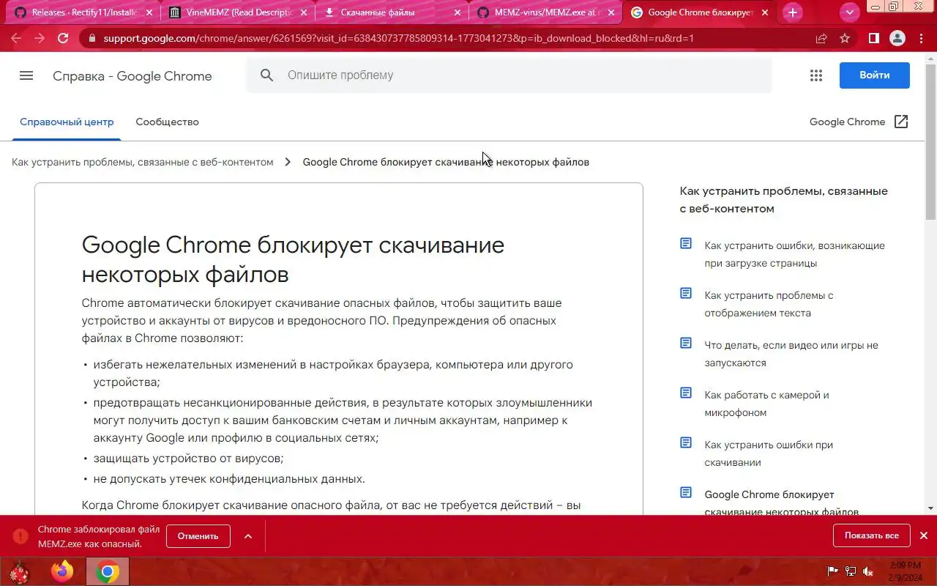Open the side panel icon
Viewport: 937px width, 586px height.
[x=874, y=38]
